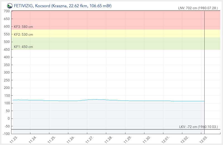Click the 700 value on the y-axis
This screenshot has width=223, height=145.
click(7, 11)
